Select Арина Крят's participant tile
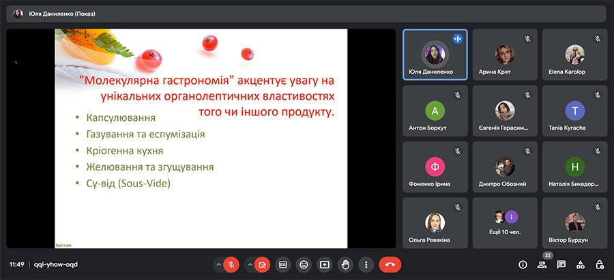 tap(505, 55)
